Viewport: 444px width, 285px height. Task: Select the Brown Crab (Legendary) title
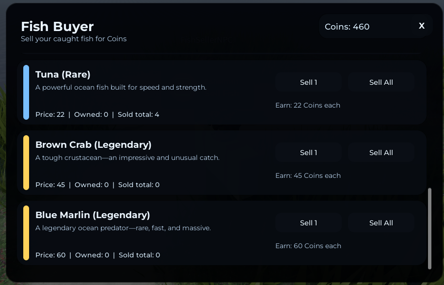pos(94,145)
